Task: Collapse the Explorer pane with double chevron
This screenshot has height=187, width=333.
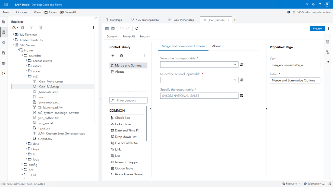Action: [x=95, y=19]
